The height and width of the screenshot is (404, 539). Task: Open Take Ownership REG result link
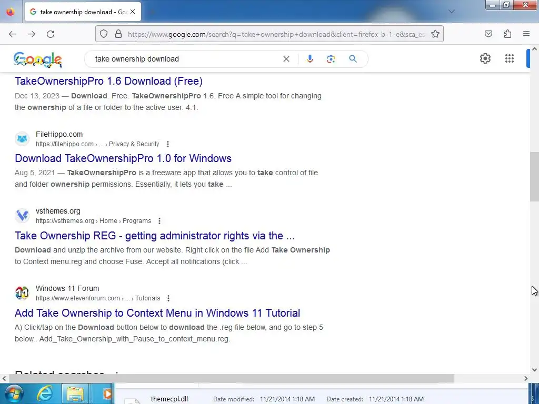(x=155, y=236)
